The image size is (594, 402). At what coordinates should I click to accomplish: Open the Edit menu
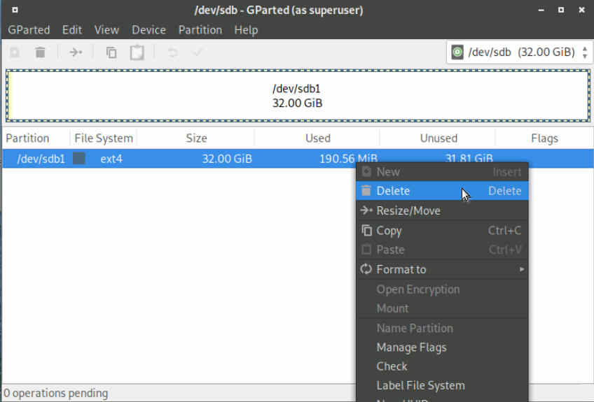point(72,30)
